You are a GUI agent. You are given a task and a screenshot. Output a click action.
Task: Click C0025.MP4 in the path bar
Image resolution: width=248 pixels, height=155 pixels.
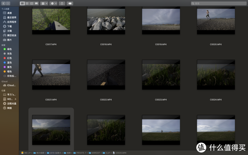coord(119,153)
